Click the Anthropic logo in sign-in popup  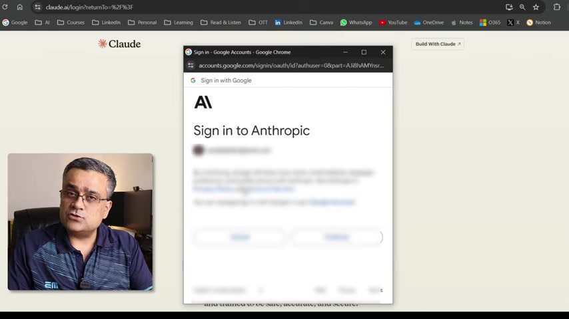203,102
